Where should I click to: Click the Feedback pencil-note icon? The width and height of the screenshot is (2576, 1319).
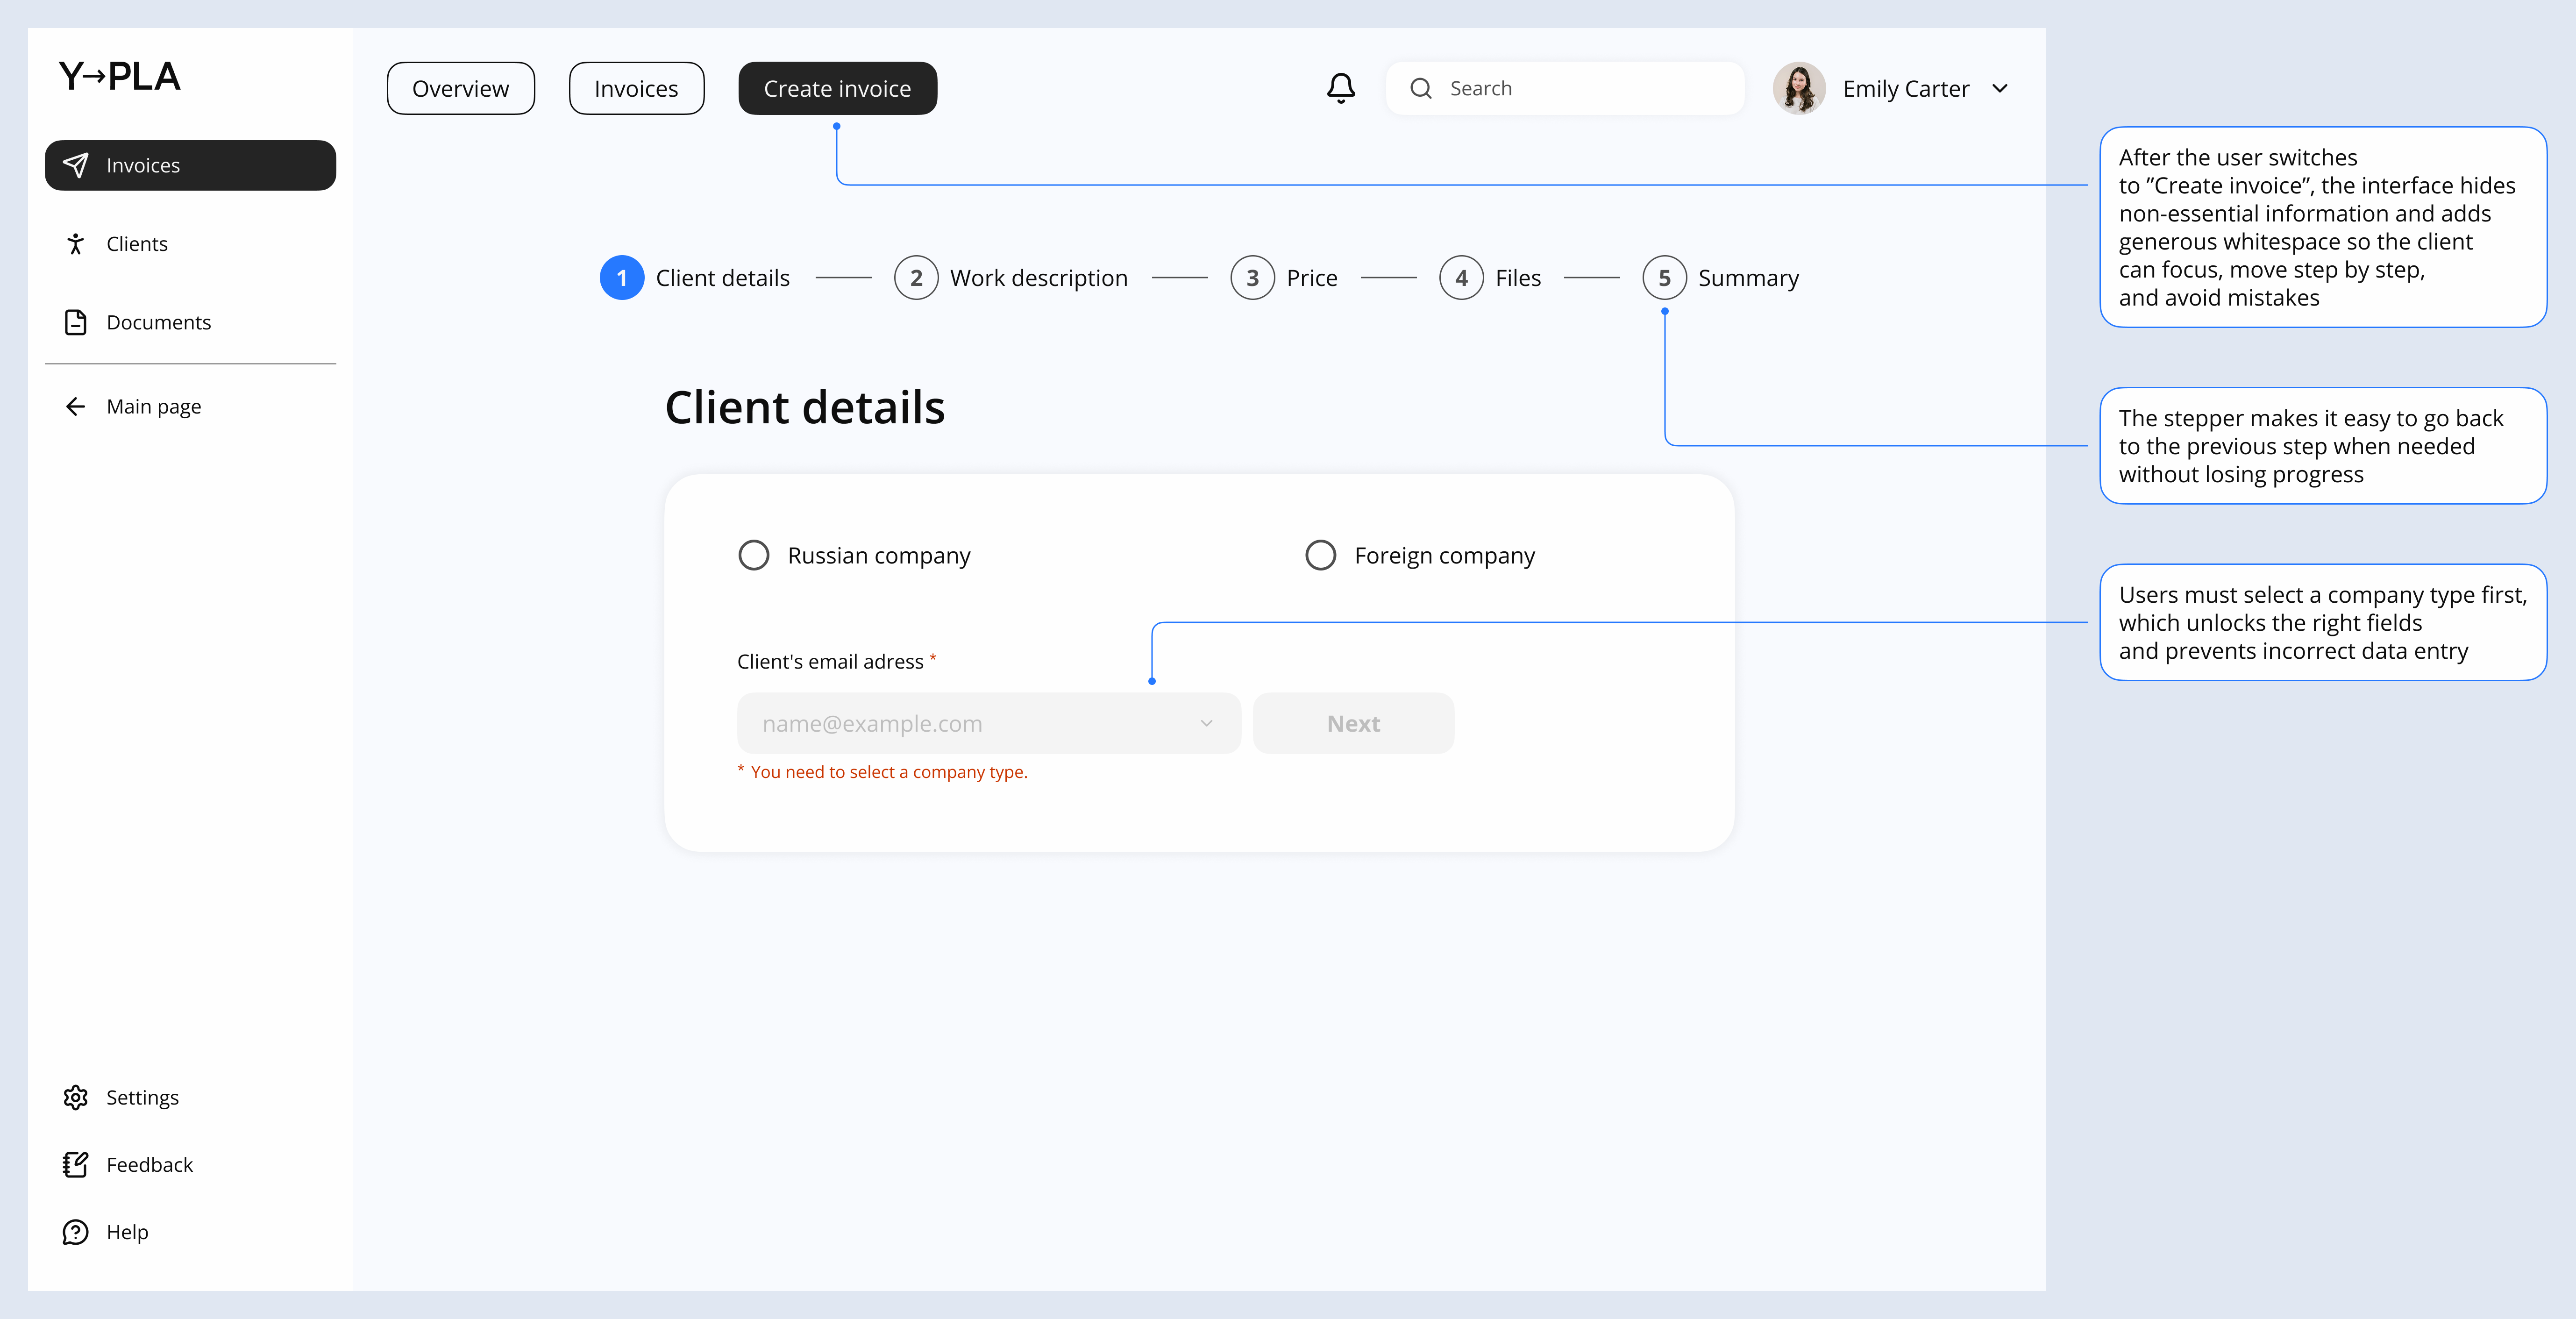76,1165
